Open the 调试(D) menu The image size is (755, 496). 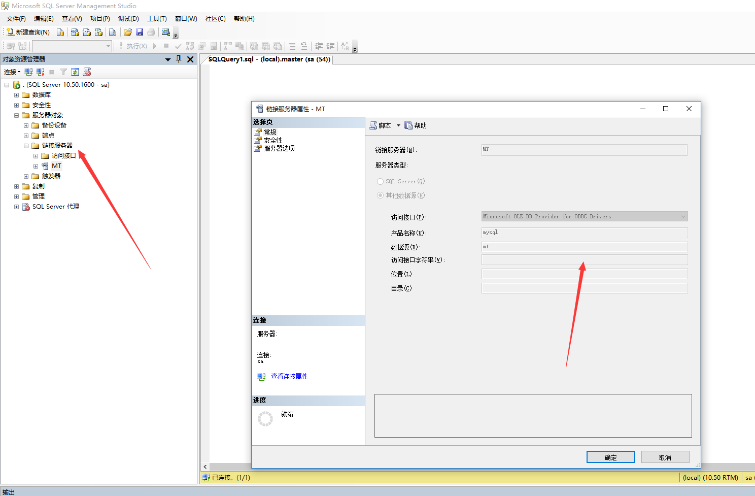[128, 19]
